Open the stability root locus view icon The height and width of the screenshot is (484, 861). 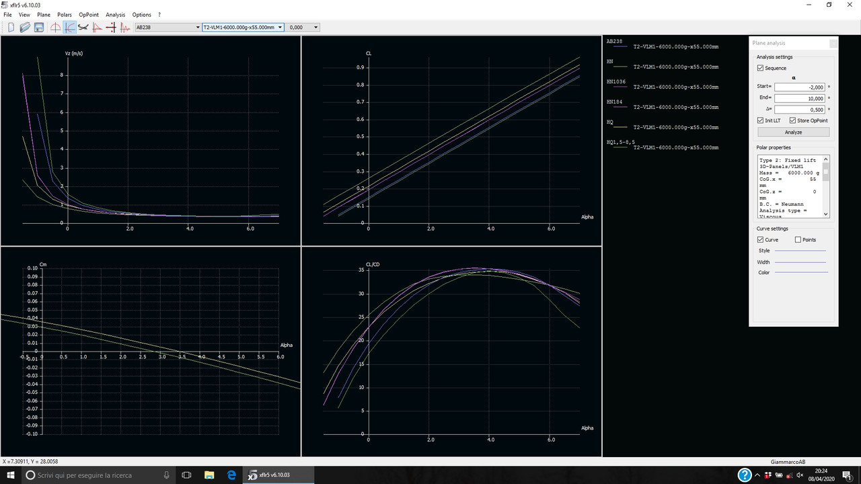coord(111,28)
